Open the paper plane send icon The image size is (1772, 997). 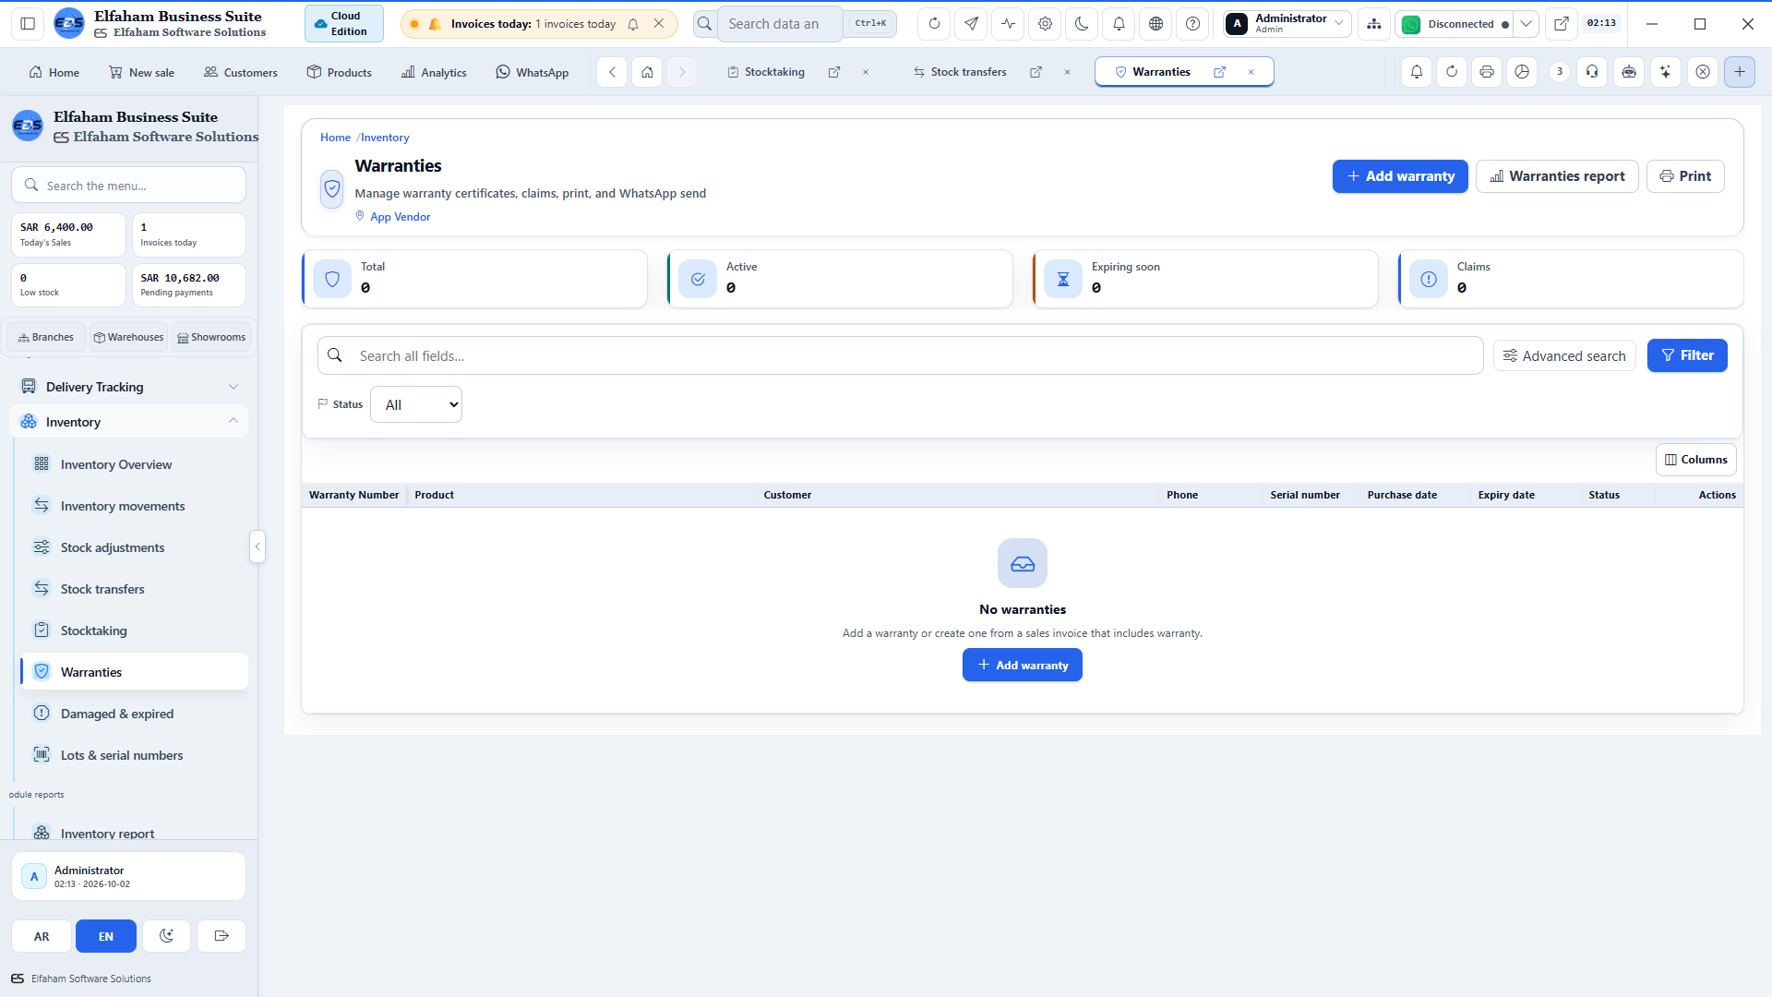pyautogui.click(x=971, y=24)
